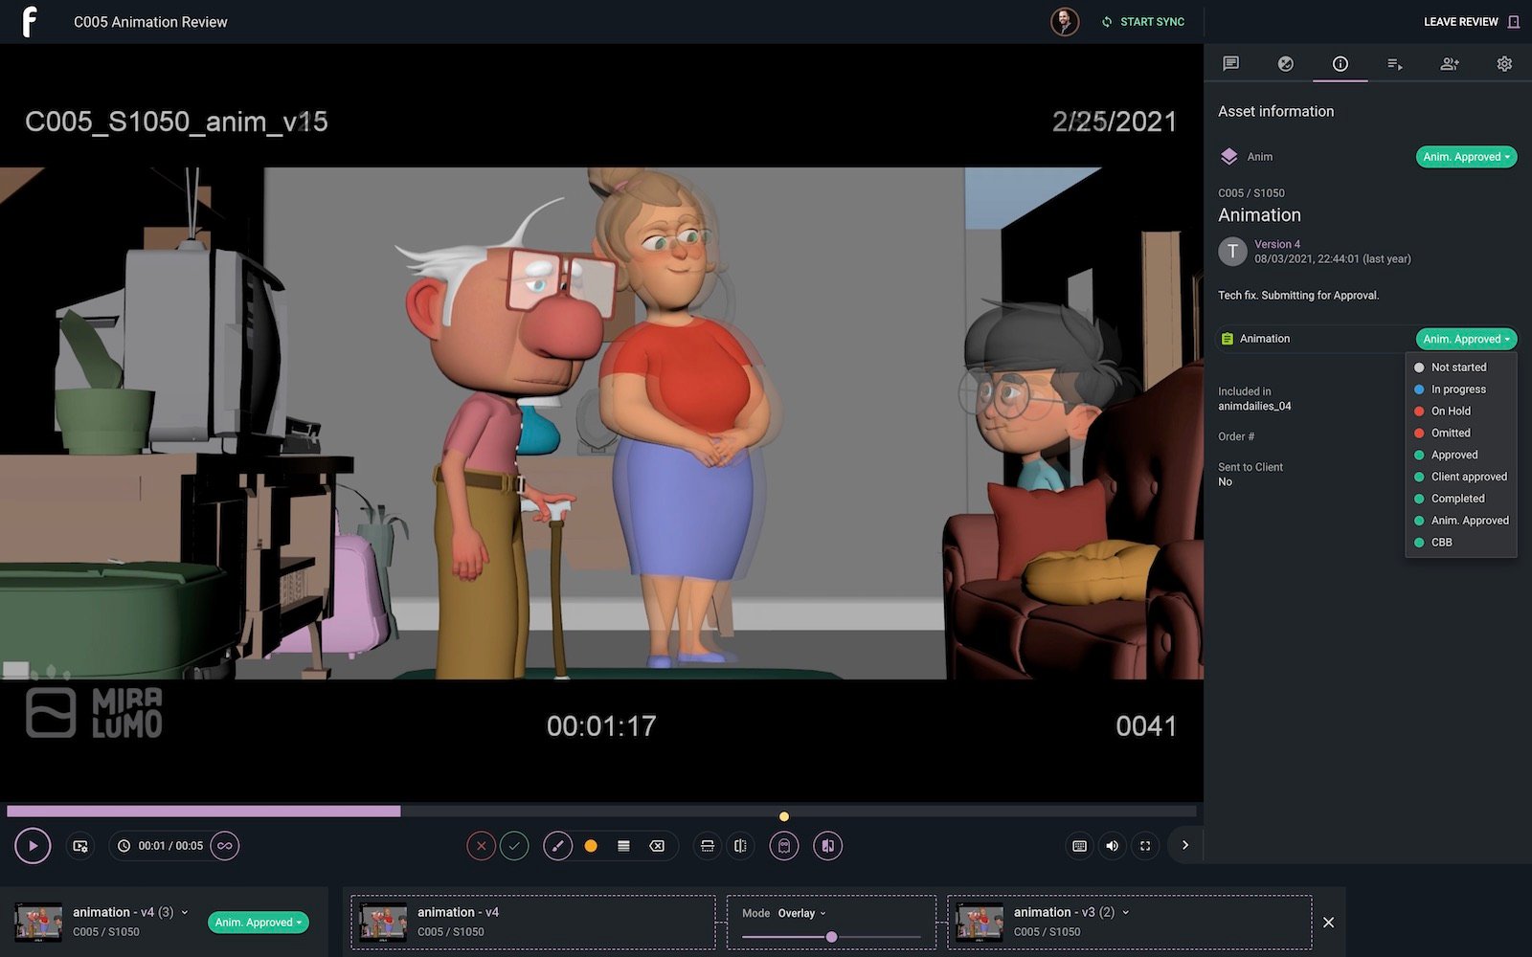Click the overlay opacity slider

tap(831, 937)
